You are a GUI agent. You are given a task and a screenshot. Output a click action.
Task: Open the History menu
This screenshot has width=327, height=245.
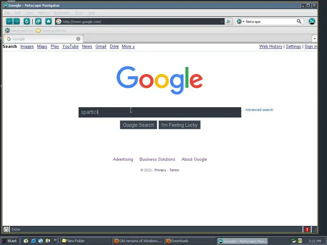click(43, 13)
